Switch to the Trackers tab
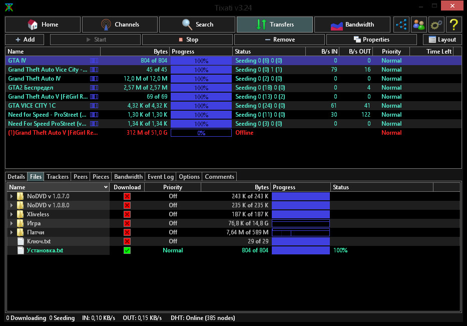This screenshot has height=326, width=467. [x=58, y=177]
